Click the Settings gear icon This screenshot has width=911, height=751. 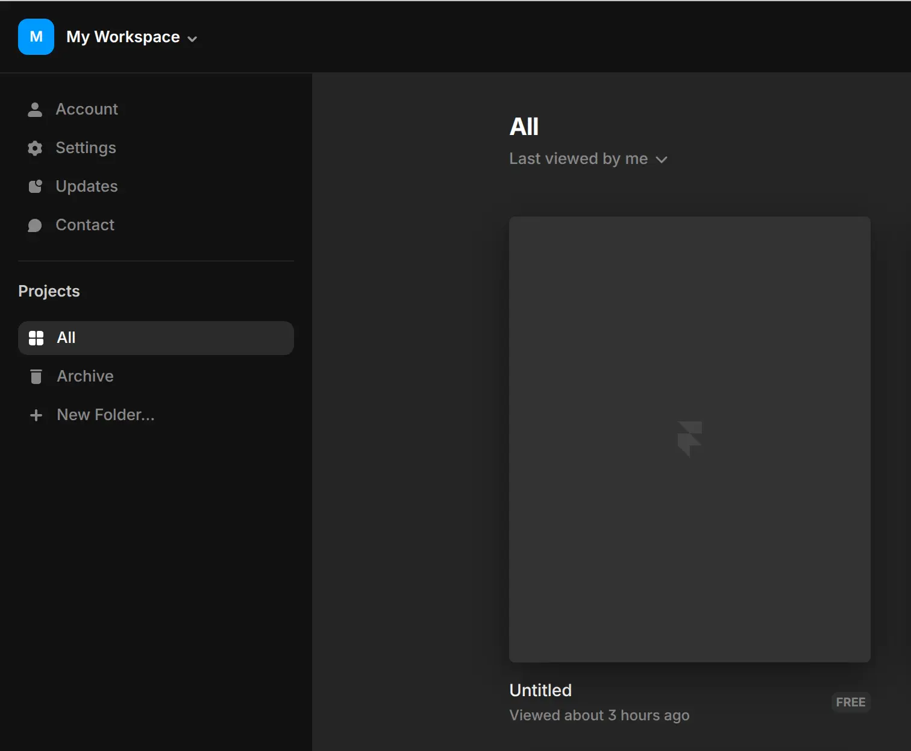tap(35, 148)
